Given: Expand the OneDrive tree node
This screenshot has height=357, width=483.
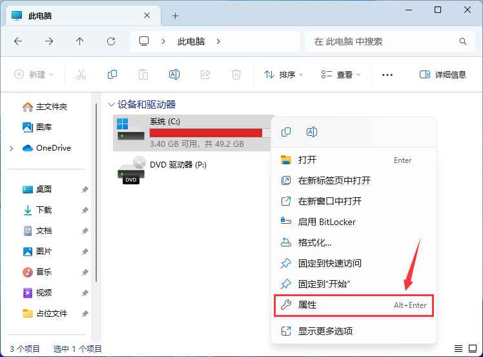Looking at the screenshot, I should click(12, 148).
